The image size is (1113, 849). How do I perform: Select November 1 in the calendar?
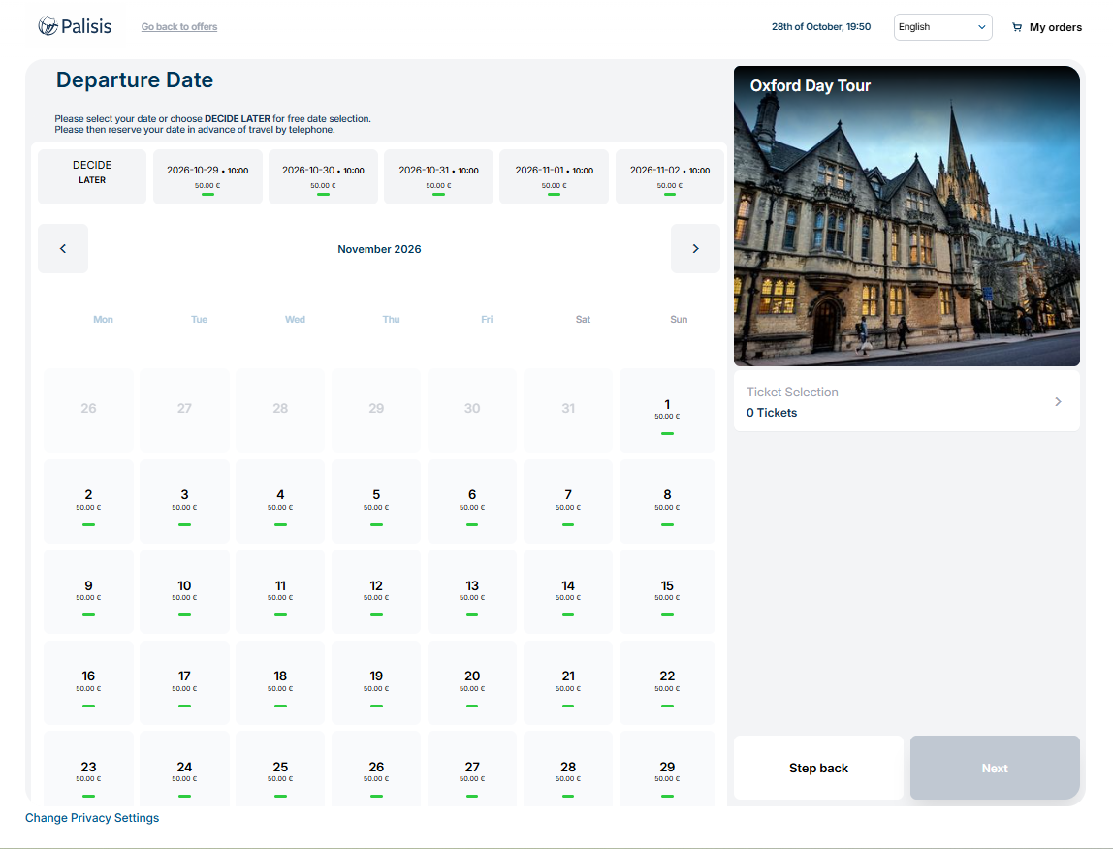[667, 410]
